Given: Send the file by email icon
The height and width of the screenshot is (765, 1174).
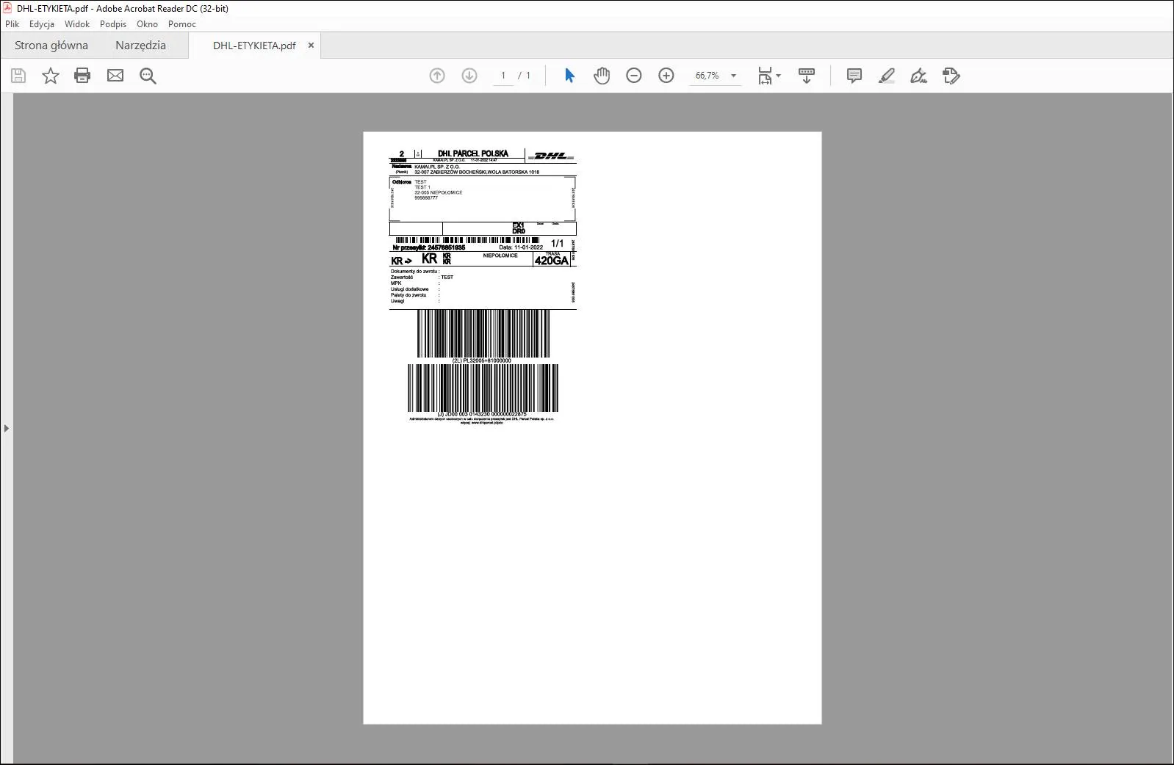Looking at the screenshot, I should pos(115,76).
